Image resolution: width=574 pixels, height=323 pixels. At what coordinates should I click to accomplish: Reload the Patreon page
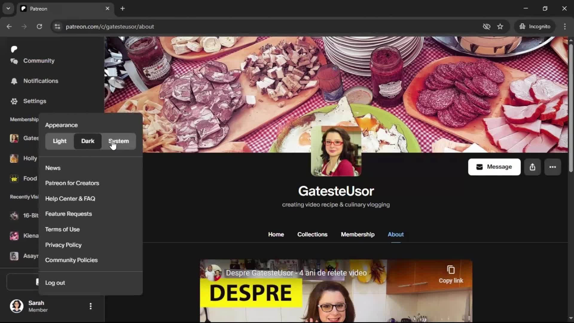coord(39,27)
